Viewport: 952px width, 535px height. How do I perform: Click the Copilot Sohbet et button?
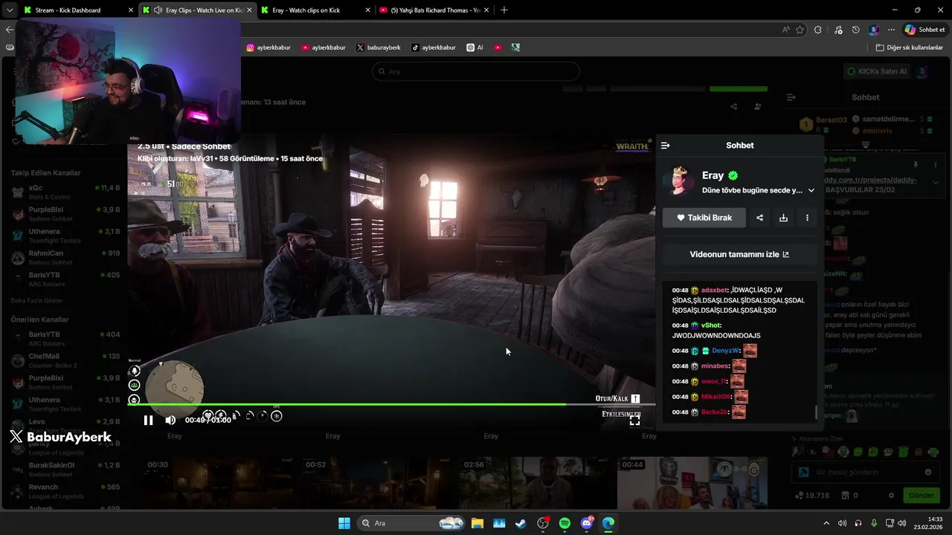925,30
